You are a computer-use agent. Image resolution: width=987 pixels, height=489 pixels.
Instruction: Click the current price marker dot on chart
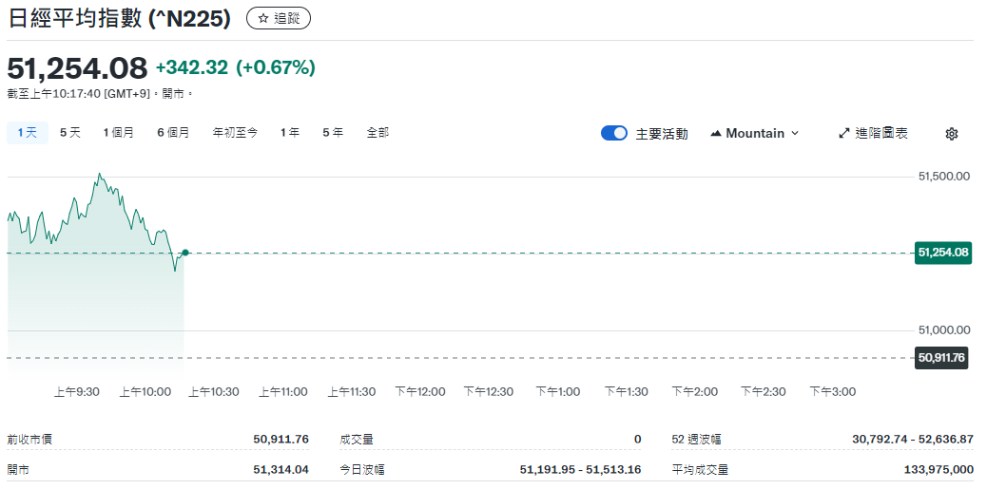tap(184, 253)
